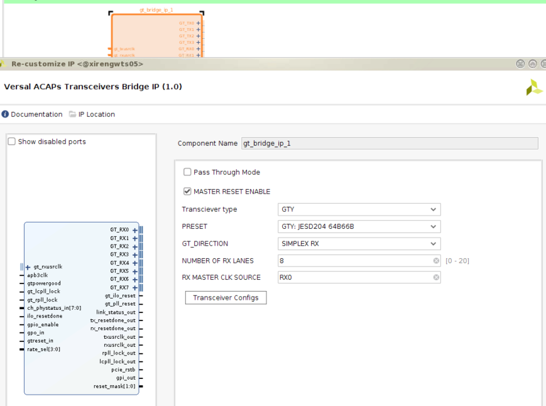
Task: Expand GT_TX1 on background gt_bridge_ip_1 block
Action: [198, 30]
